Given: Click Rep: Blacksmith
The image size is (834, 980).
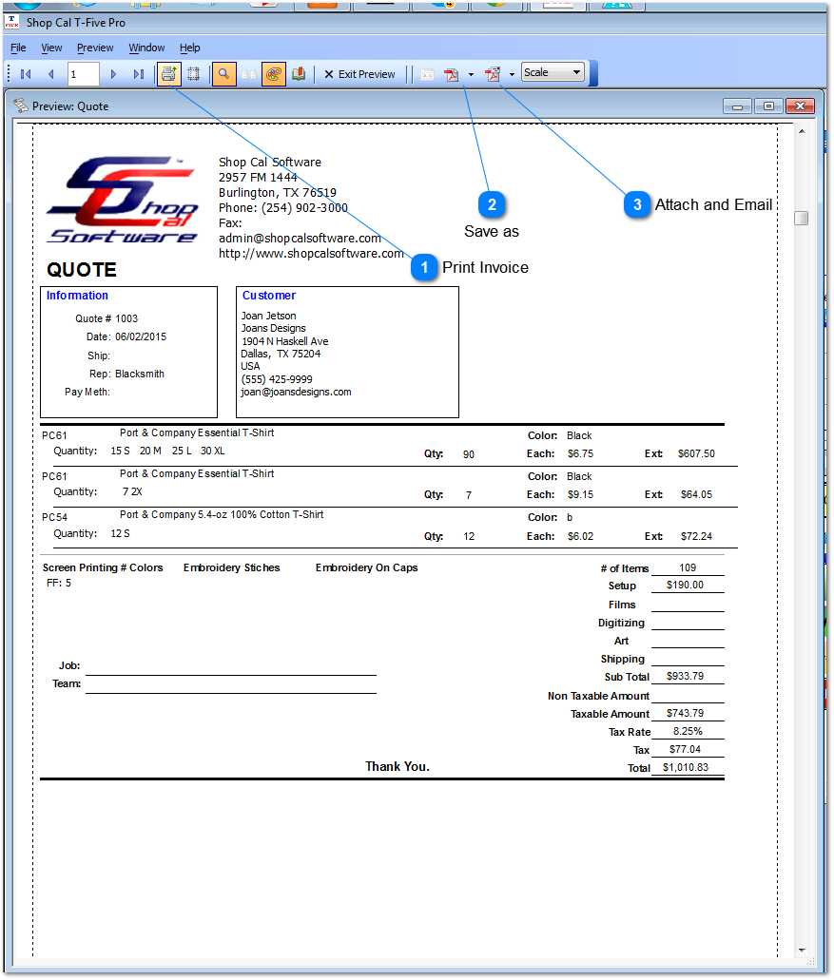Looking at the screenshot, I should (126, 374).
